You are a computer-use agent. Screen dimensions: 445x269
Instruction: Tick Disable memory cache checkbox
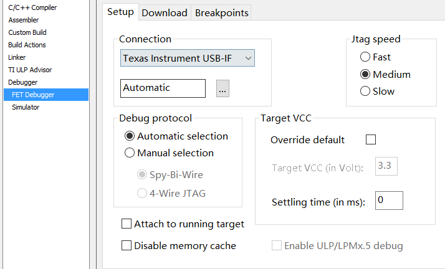tap(127, 245)
